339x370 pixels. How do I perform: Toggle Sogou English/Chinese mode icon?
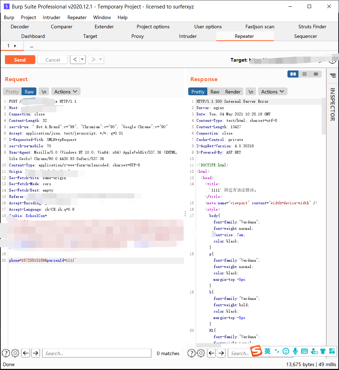(267, 351)
